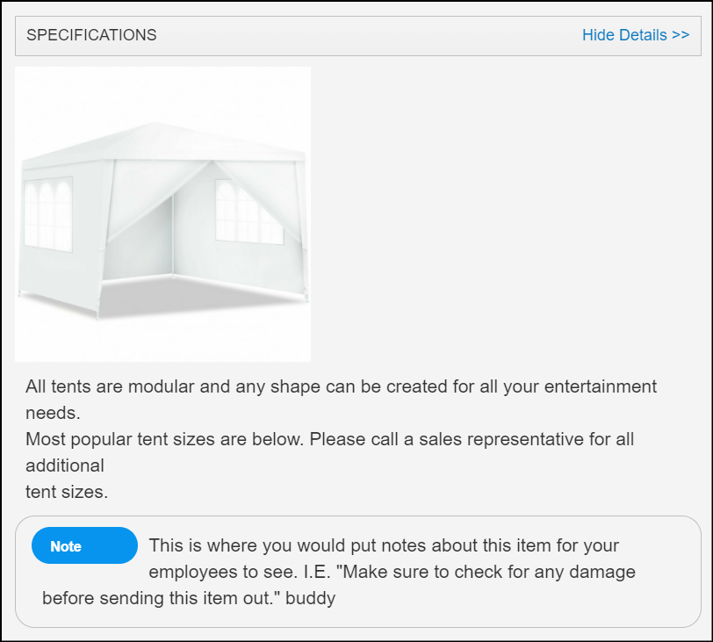Click the "tent sizes." last description line
Image resolution: width=713 pixels, height=642 pixels.
[67, 492]
